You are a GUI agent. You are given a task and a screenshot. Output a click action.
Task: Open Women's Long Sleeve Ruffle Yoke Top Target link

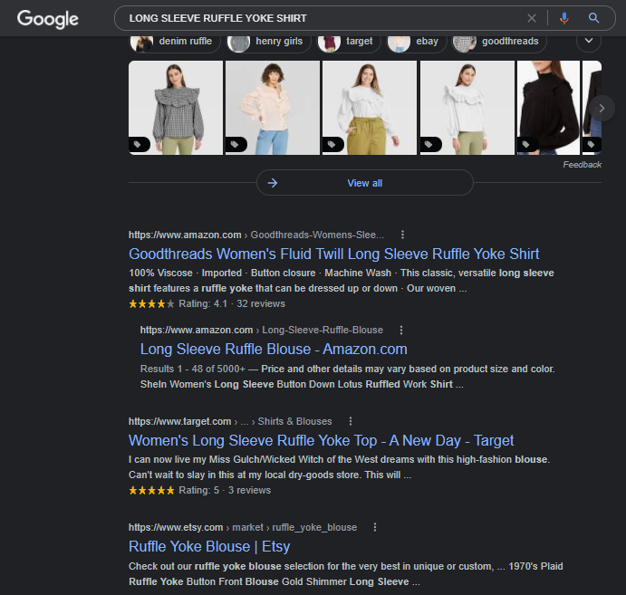pos(321,440)
